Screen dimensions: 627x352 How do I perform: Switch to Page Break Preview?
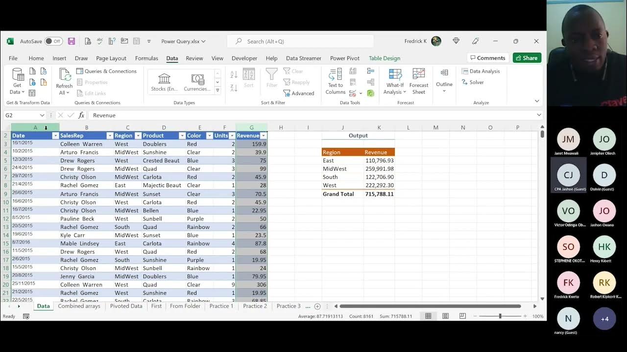pyautogui.click(x=462, y=316)
